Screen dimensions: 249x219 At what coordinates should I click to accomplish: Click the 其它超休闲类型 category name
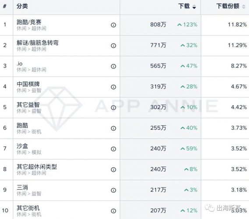tap(37, 166)
